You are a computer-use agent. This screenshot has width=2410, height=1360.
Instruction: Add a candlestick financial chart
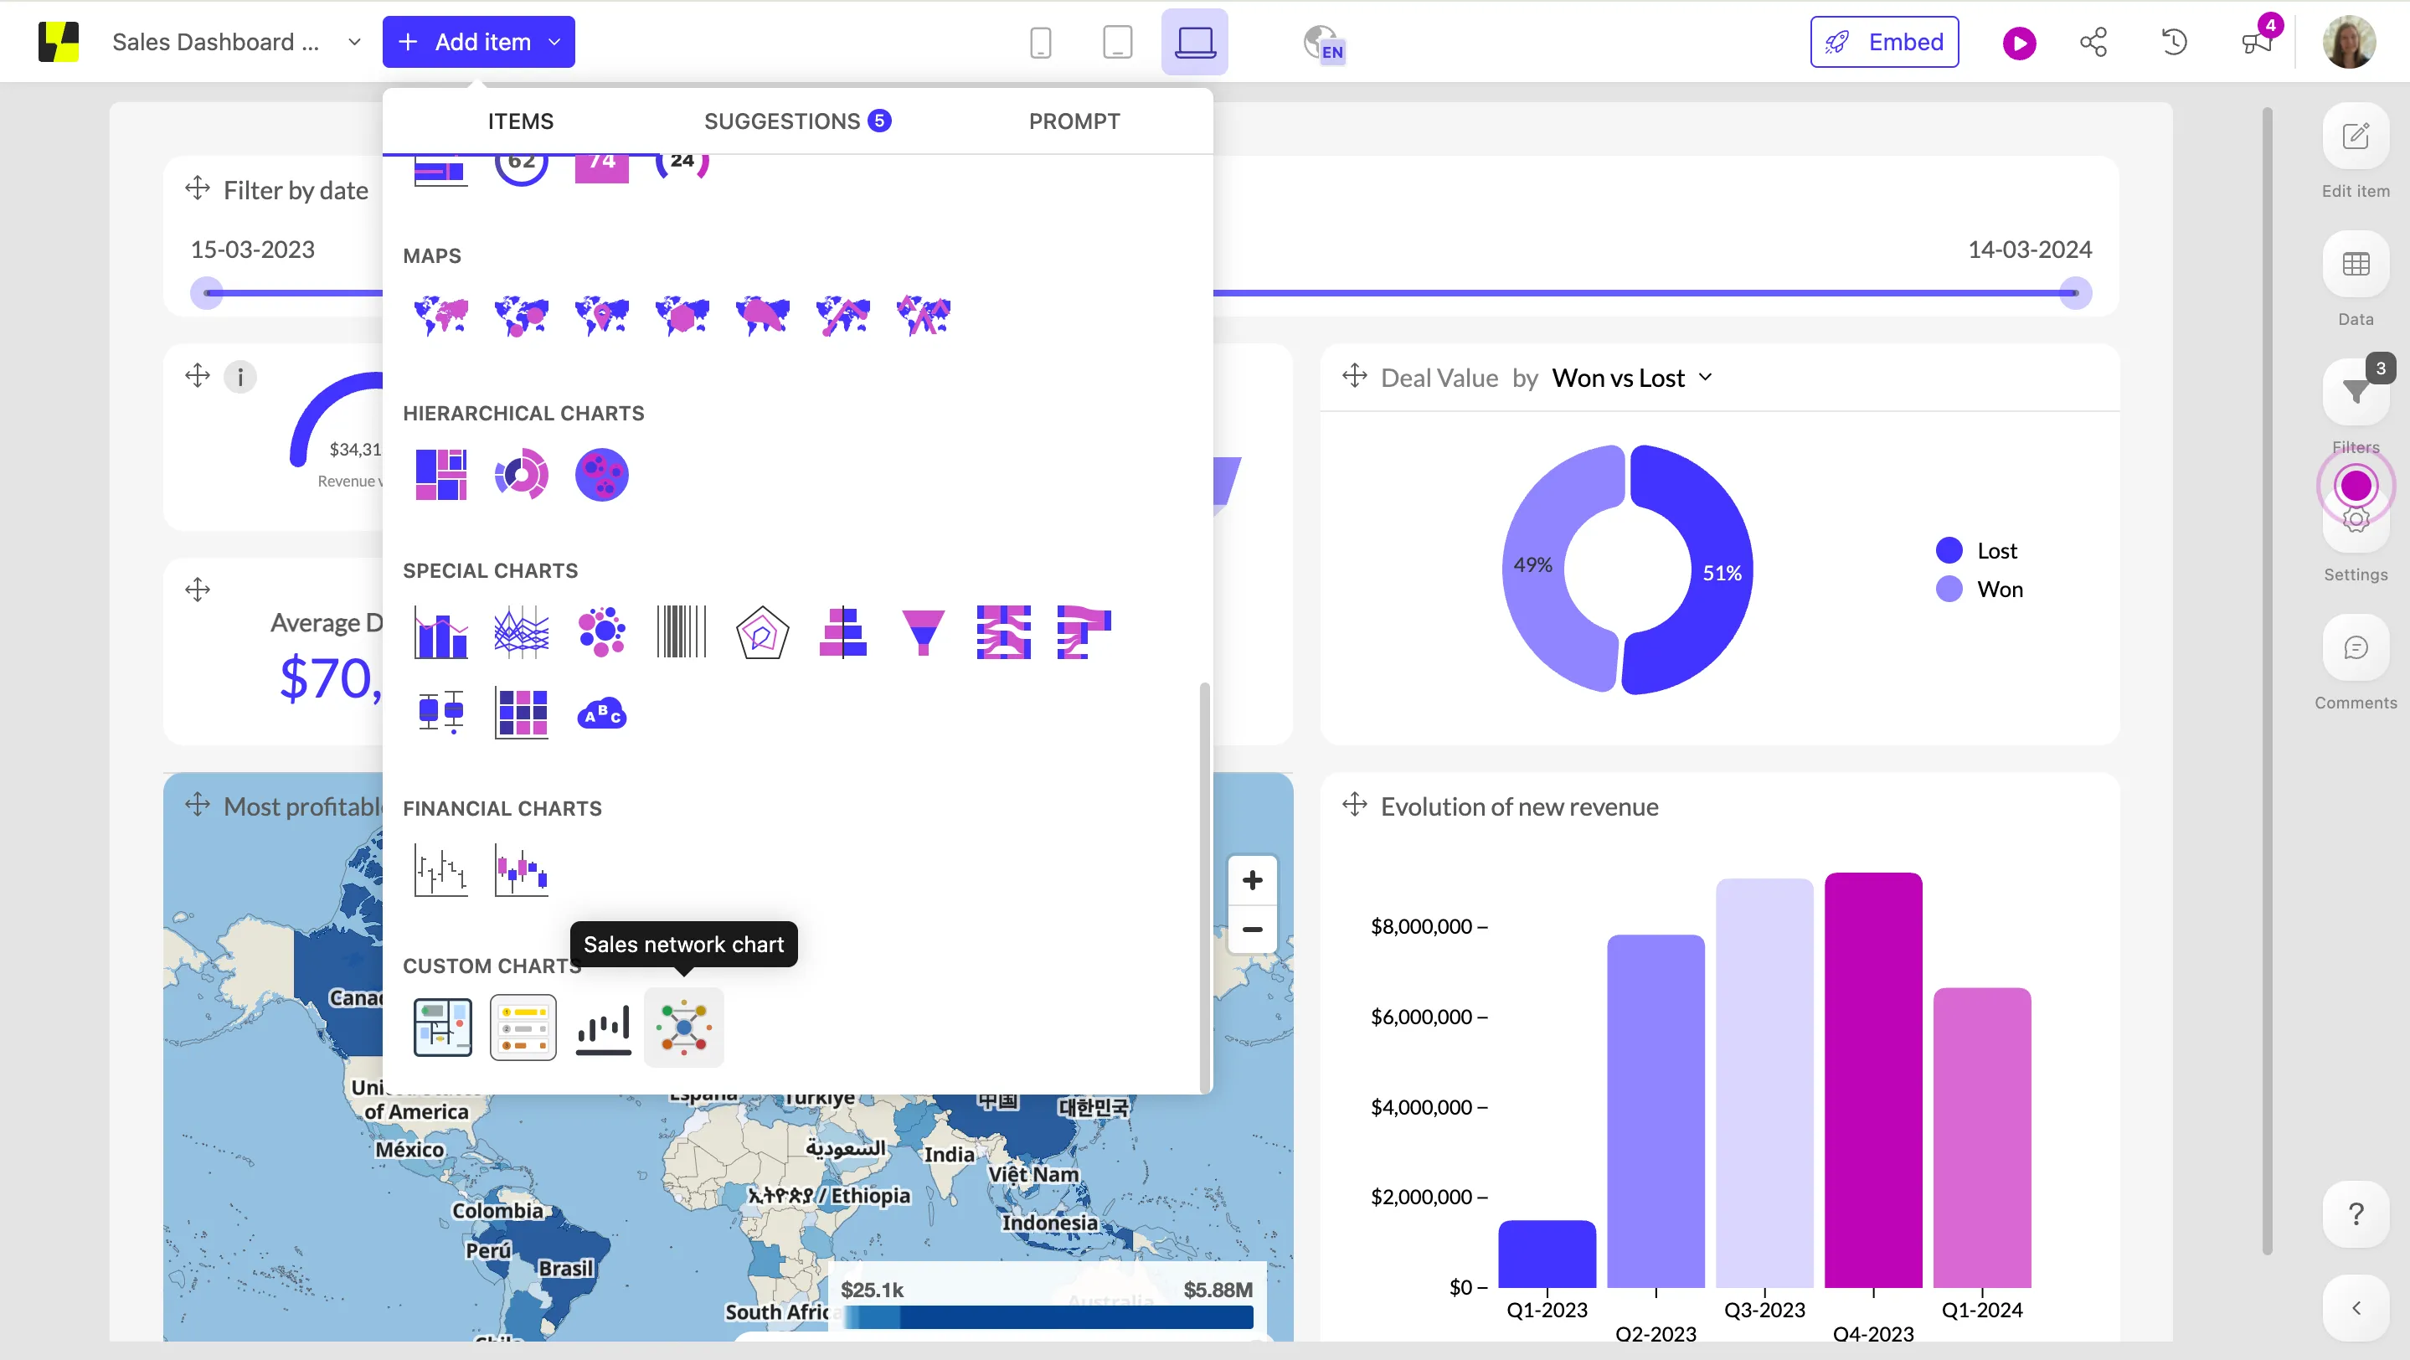pyautogui.click(x=521, y=870)
